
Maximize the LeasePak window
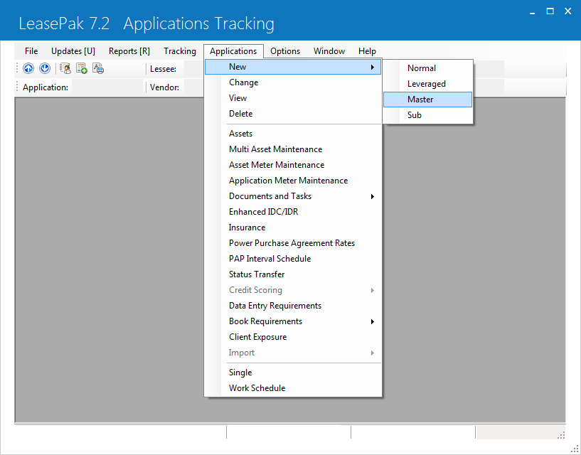(x=550, y=11)
